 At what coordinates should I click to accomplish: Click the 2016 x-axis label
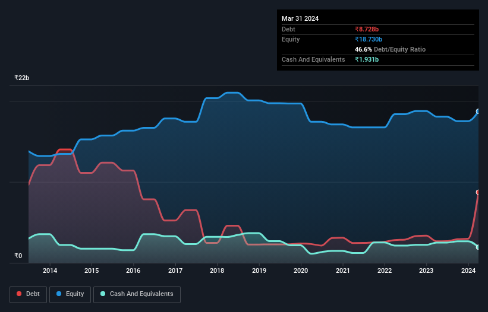click(133, 270)
